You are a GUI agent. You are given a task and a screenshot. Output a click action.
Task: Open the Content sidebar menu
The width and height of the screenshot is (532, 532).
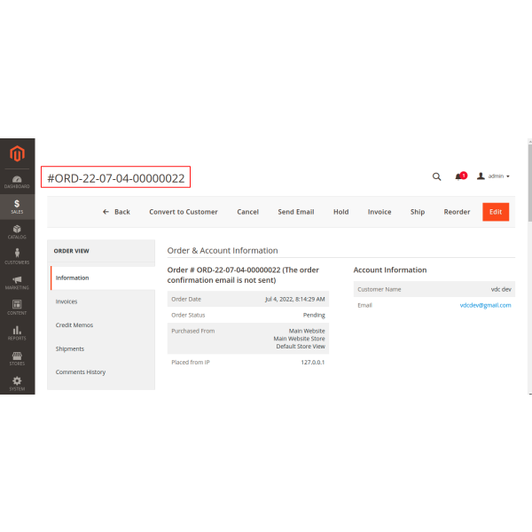(17, 308)
